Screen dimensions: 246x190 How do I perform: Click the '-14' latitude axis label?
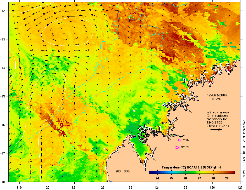coord(3,68)
